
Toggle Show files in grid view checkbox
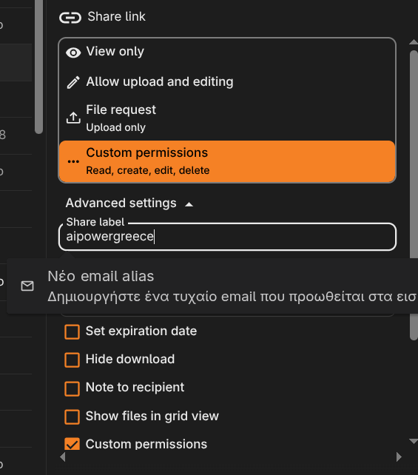72,417
